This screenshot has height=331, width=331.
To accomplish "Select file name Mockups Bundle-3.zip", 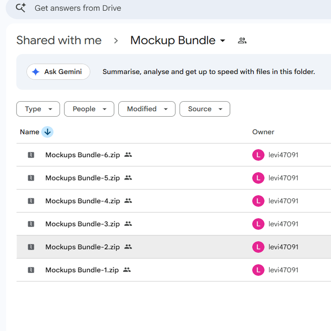I will pyautogui.click(x=82, y=224).
